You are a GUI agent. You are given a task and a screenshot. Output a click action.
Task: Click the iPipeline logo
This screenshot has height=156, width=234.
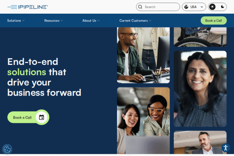[x=28, y=7]
